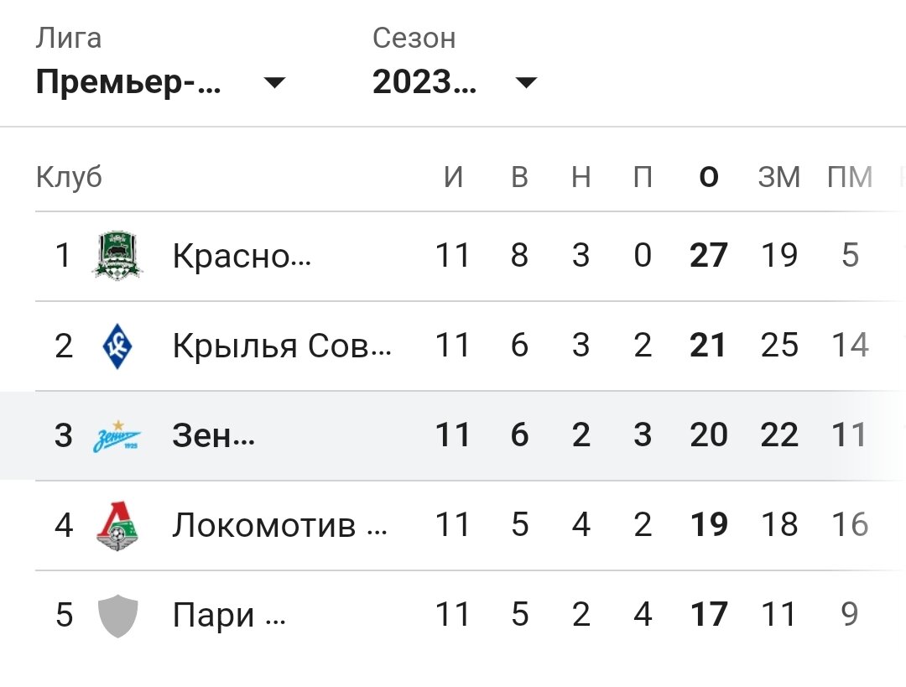This screenshot has height=687, width=906.
Task: Click the П losses column header
Action: coord(643,177)
